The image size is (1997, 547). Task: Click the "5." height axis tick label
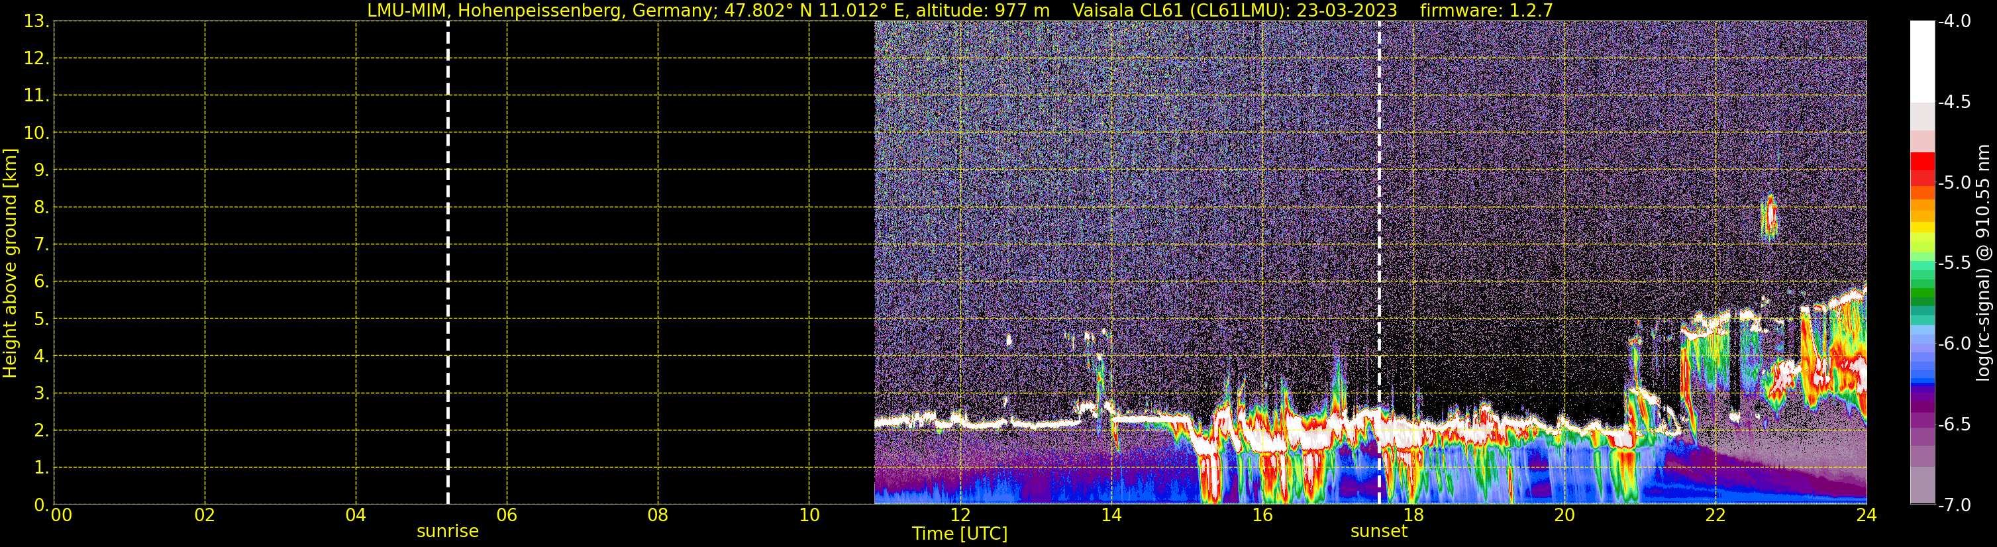click(41, 319)
